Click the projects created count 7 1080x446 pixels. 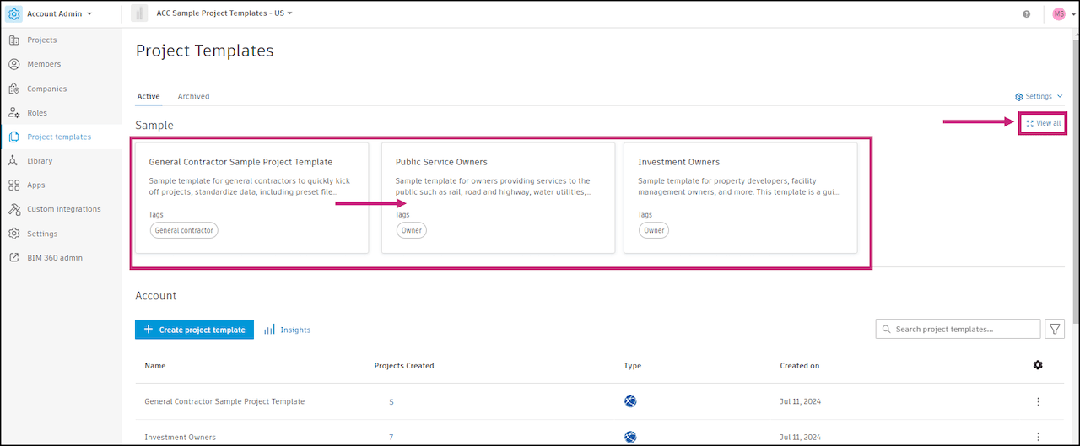(391, 437)
